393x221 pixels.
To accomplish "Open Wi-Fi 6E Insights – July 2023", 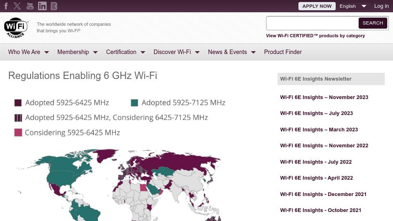I will click(x=316, y=113).
